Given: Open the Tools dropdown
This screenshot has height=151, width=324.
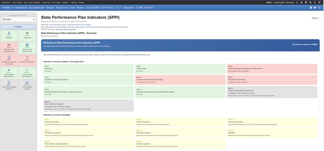Looking at the screenshot, I should pos(315,18).
